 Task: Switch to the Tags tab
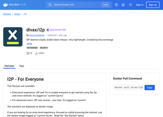(22, 66)
